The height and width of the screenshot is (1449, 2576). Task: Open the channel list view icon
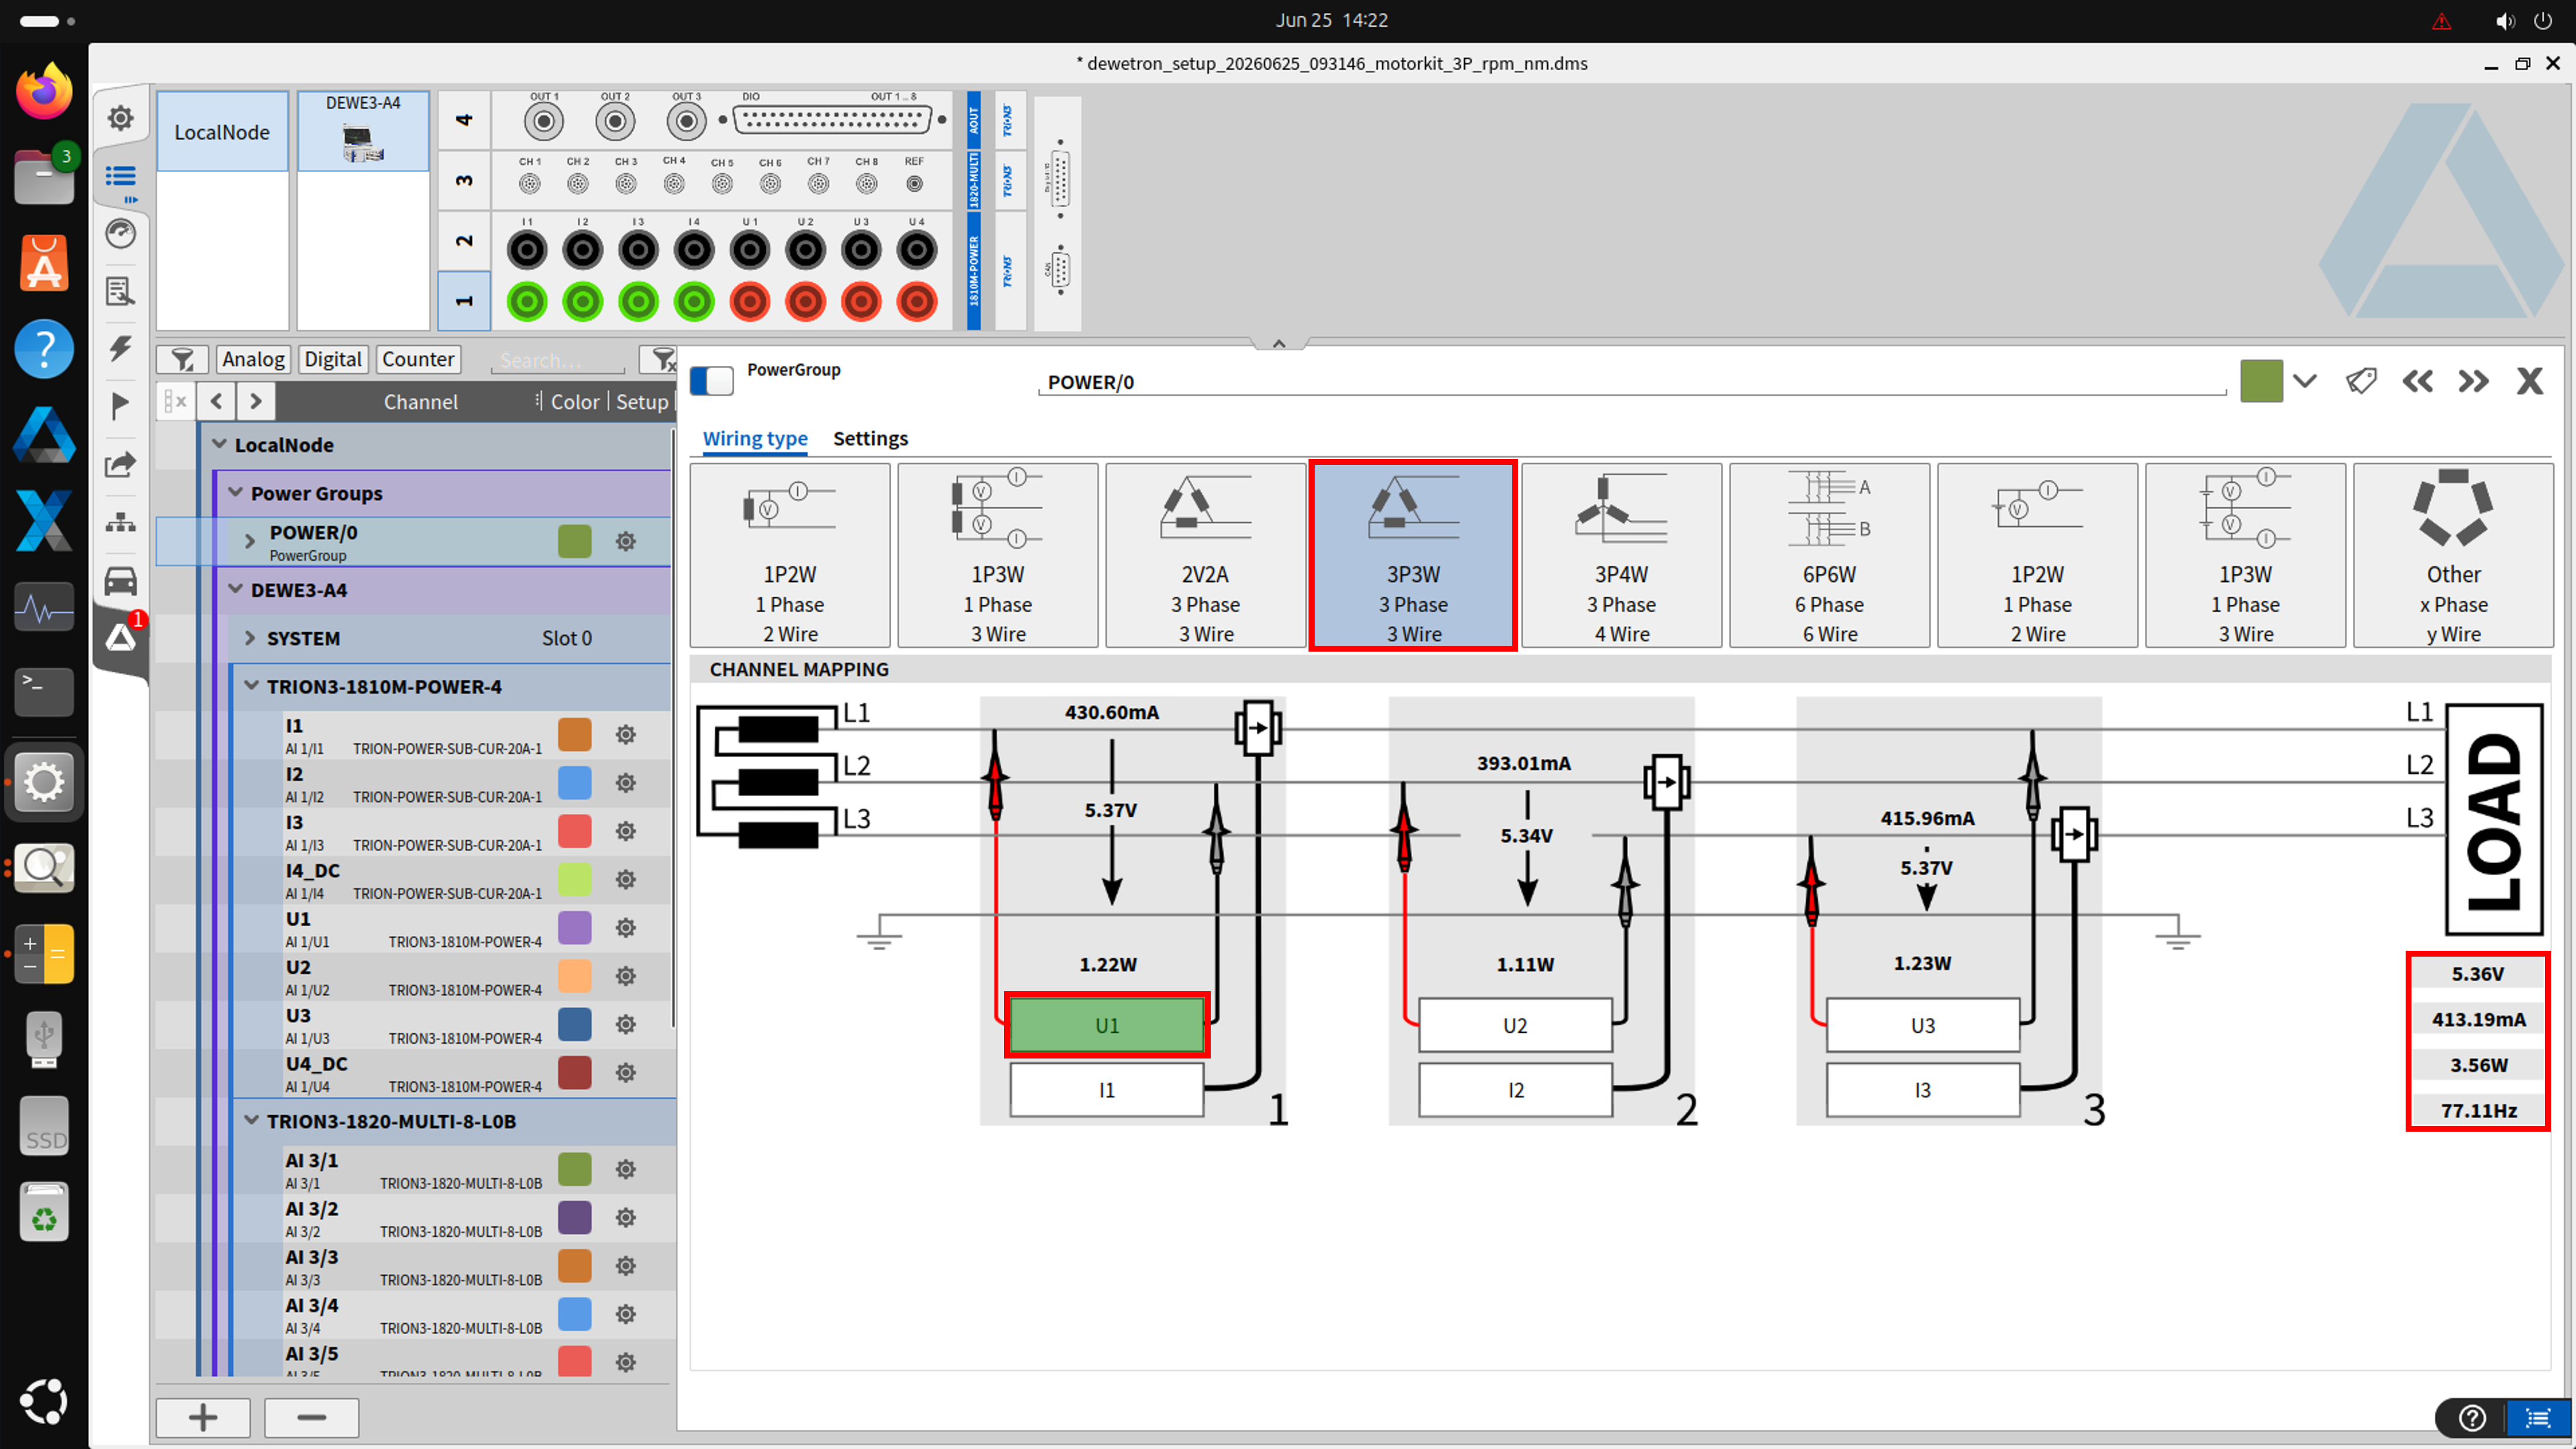point(121,177)
